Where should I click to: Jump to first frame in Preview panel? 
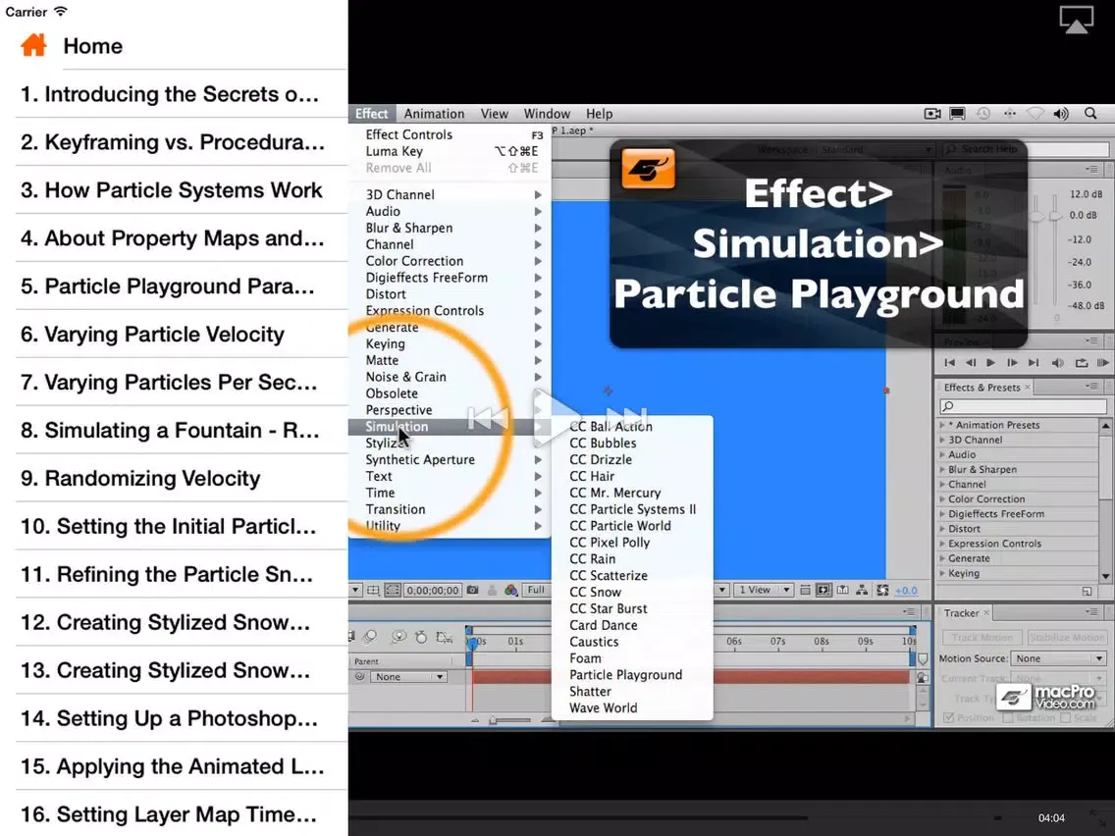click(949, 362)
